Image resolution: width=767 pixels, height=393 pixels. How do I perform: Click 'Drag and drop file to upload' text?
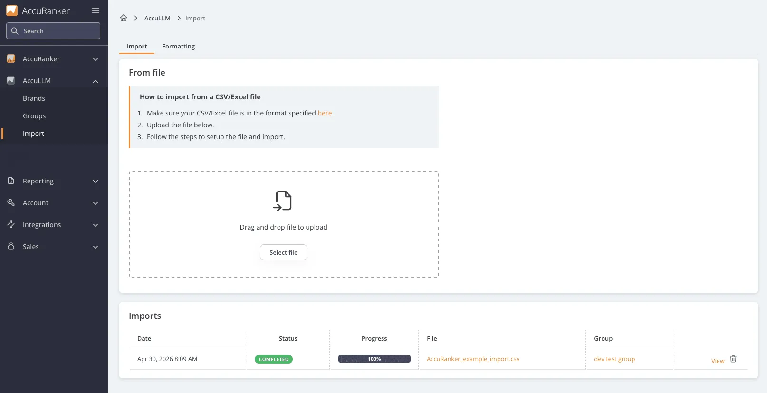[x=284, y=227]
